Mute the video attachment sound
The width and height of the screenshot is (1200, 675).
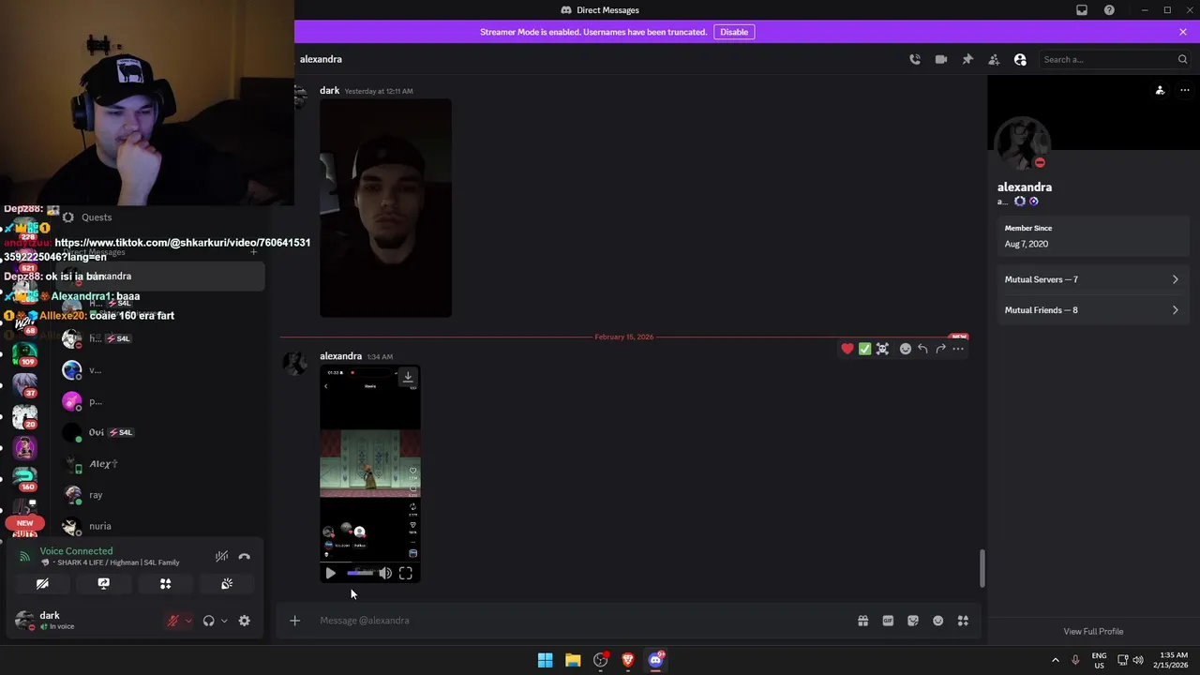tap(385, 573)
